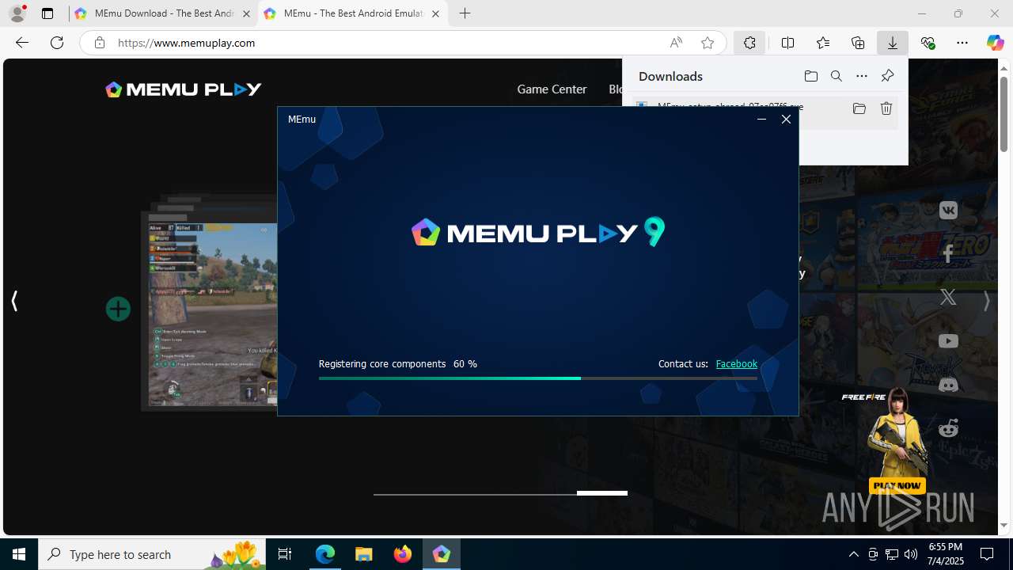
Task: Open MEmu Facebook social icon on webpage
Action: pyautogui.click(x=948, y=253)
